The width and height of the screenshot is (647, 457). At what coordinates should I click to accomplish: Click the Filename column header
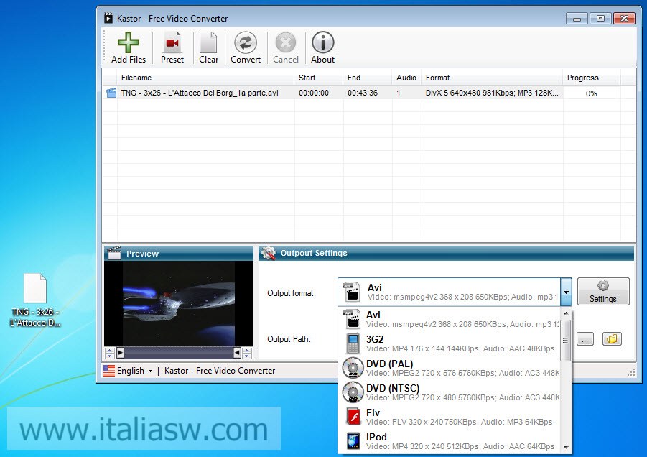click(x=205, y=78)
